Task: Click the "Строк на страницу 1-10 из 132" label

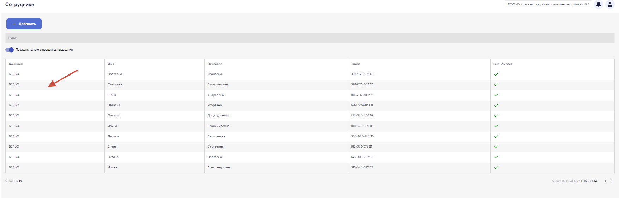Action: 574,181
